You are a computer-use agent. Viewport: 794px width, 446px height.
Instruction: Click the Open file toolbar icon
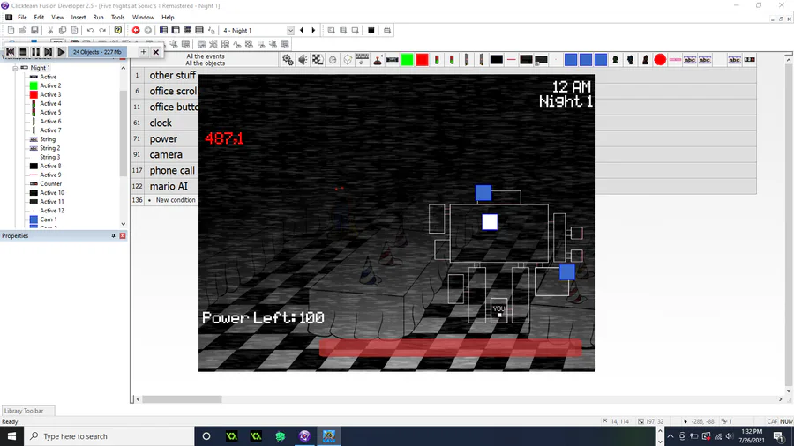tap(22, 30)
